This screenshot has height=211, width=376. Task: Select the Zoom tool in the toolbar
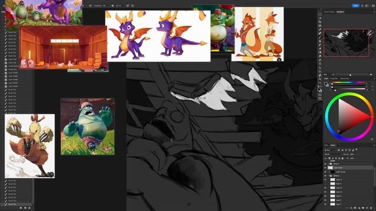pyautogui.click(x=320, y=79)
